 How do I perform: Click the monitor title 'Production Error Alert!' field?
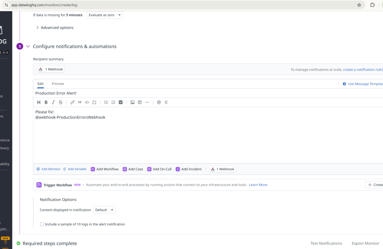[x=150, y=93]
